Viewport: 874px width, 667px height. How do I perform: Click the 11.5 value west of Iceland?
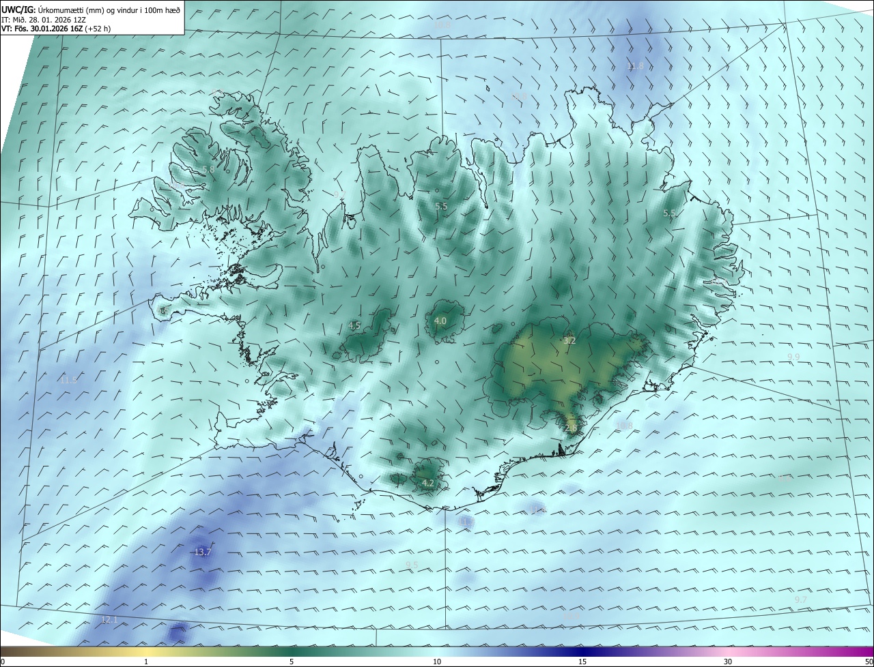point(68,380)
